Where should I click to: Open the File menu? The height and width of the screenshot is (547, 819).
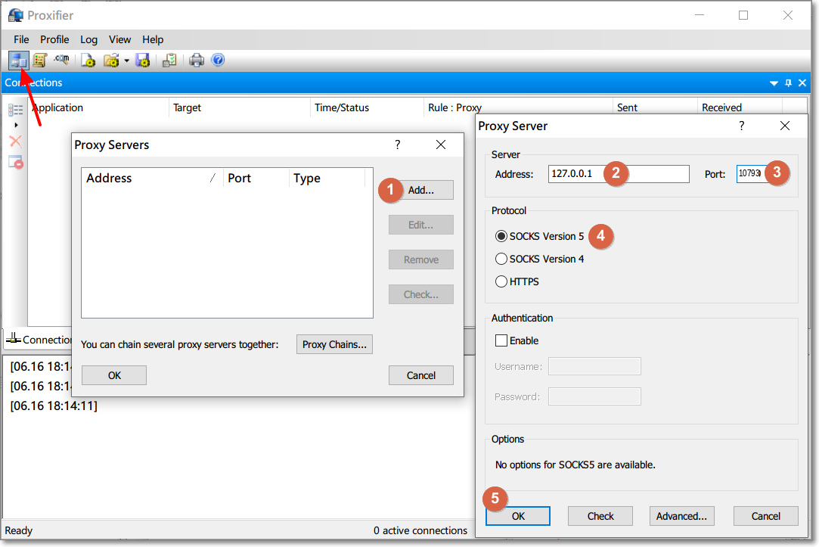pos(21,39)
